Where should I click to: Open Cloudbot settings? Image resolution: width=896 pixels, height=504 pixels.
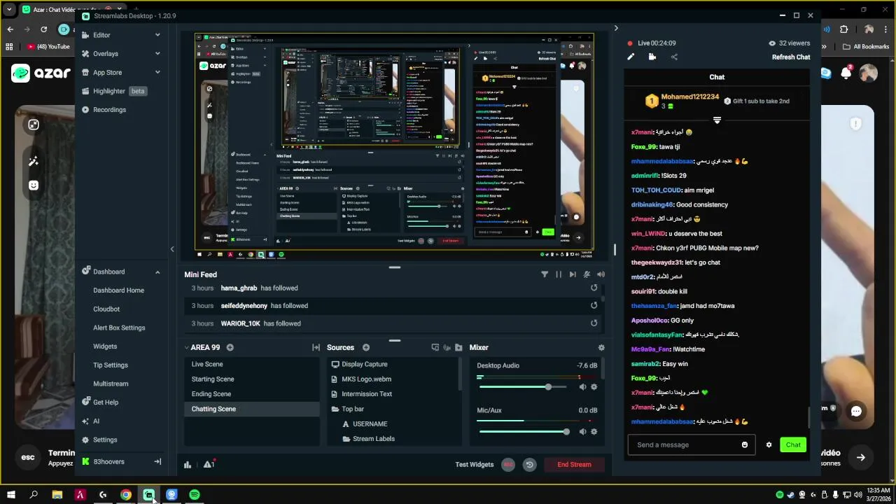click(x=106, y=309)
